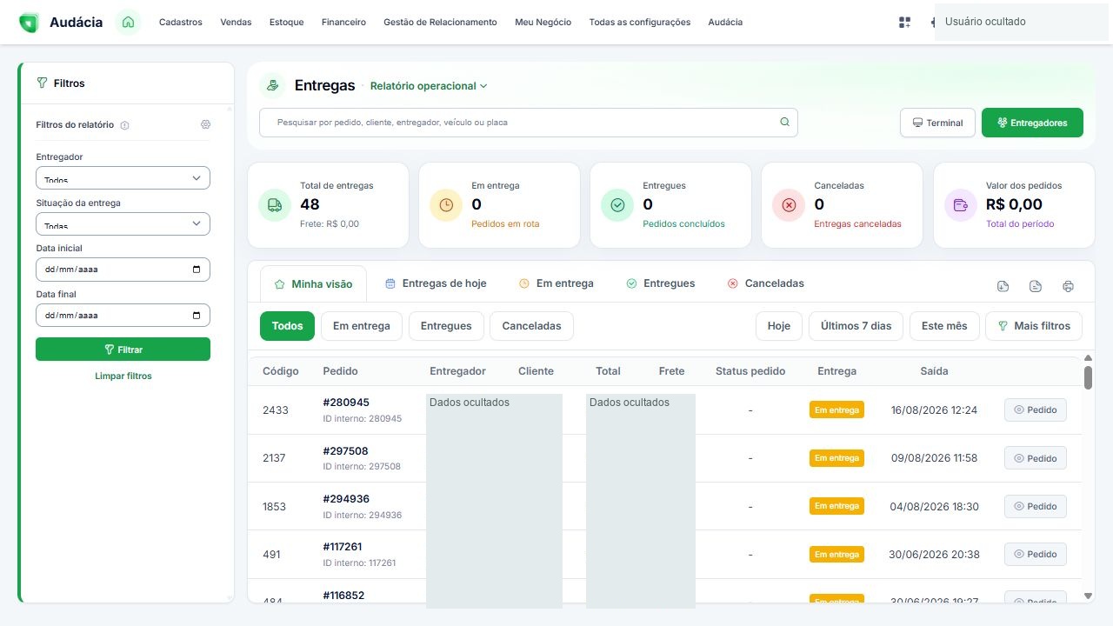
Task: Go to the home icon in navbar
Action: click(x=128, y=22)
